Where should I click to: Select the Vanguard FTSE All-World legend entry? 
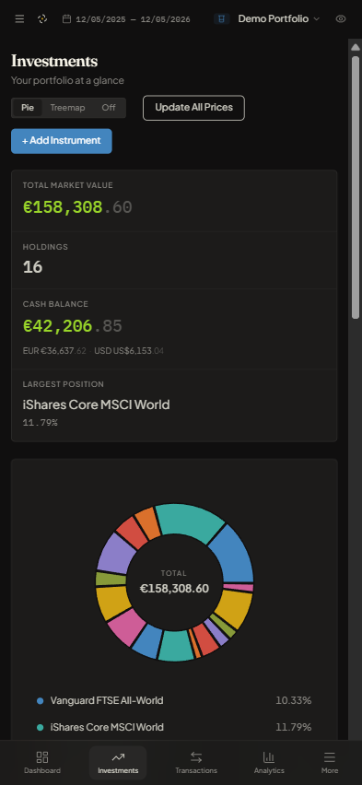pyautogui.click(x=174, y=700)
